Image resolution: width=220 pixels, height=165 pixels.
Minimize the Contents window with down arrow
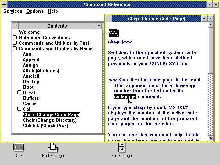coord(99,26)
